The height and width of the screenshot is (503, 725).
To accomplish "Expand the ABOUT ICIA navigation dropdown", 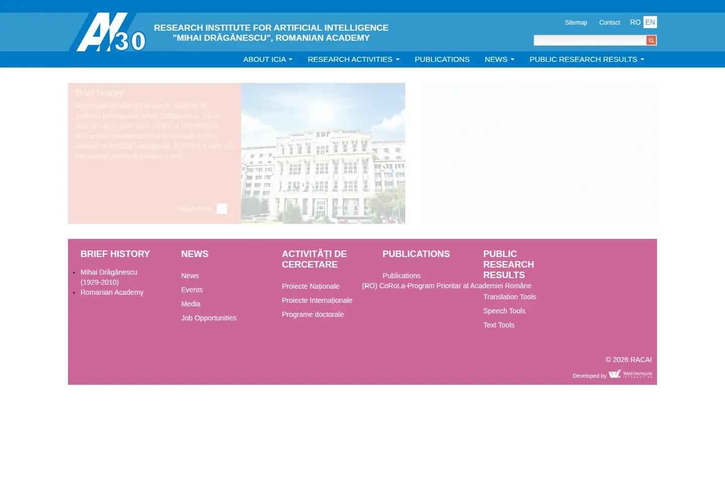I will [x=268, y=59].
